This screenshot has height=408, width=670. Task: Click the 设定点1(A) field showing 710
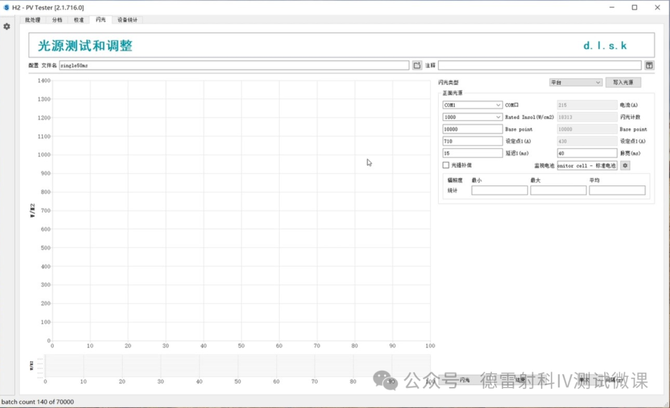click(472, 141)
